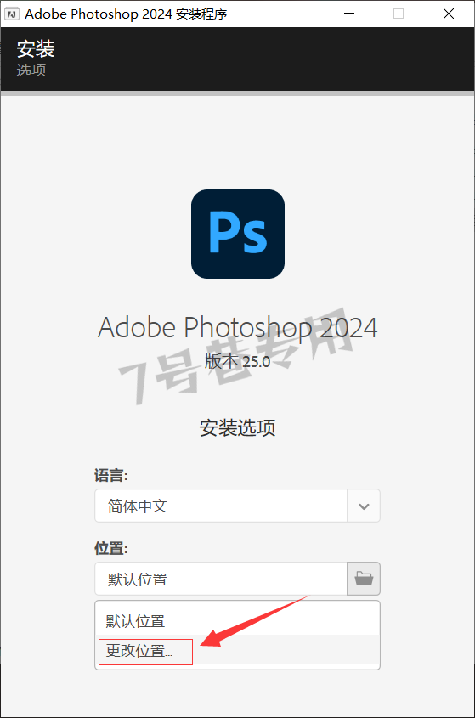The height and width of the screenshot is (718, 475).
Task: Click the Adobe Photoshop 2024 product title
Action: click(238, 327)
